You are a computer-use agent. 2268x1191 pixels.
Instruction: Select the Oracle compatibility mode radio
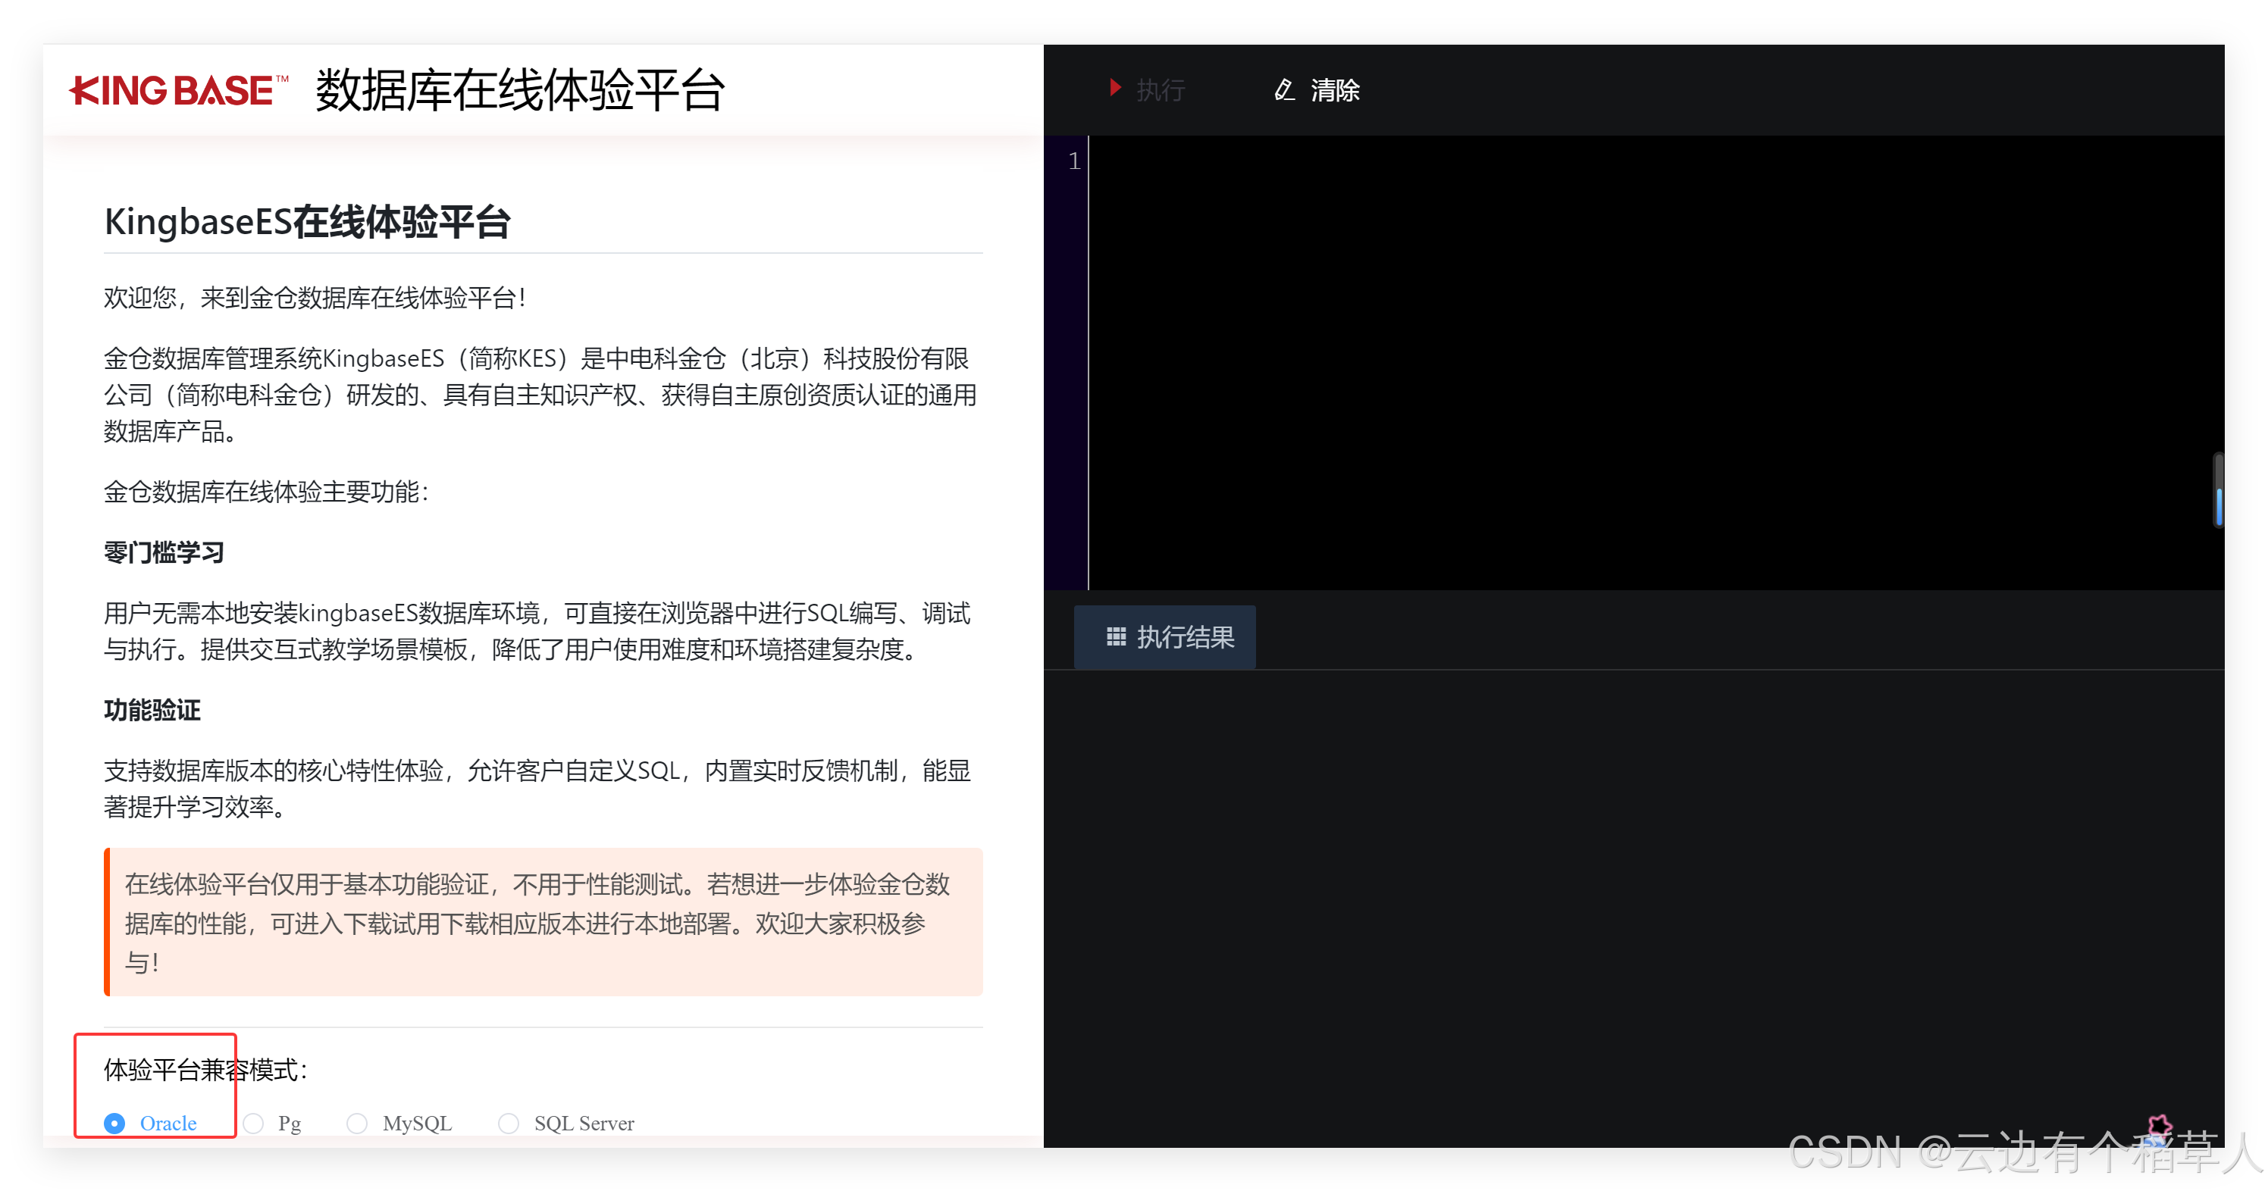[x=114, y=1124]
